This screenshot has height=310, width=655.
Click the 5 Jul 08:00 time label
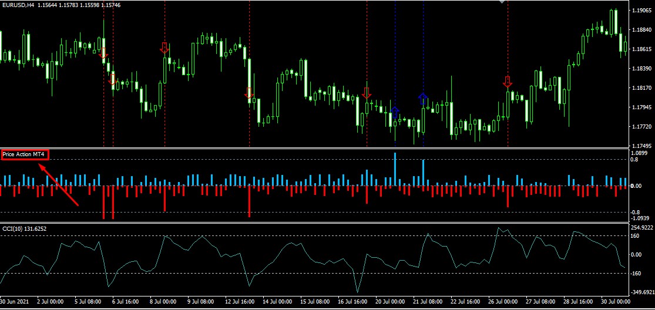88,301
